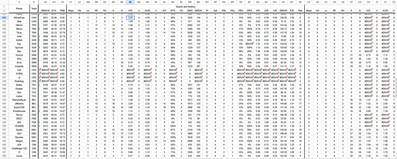Click the NT% column label
Viewport: 397px width, 159px height.
click(173, 11)
